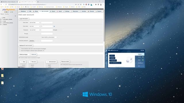Viewport: 184px width, 103px height.
Task: Expand the information_schema database node
Action: pos(1,19)
